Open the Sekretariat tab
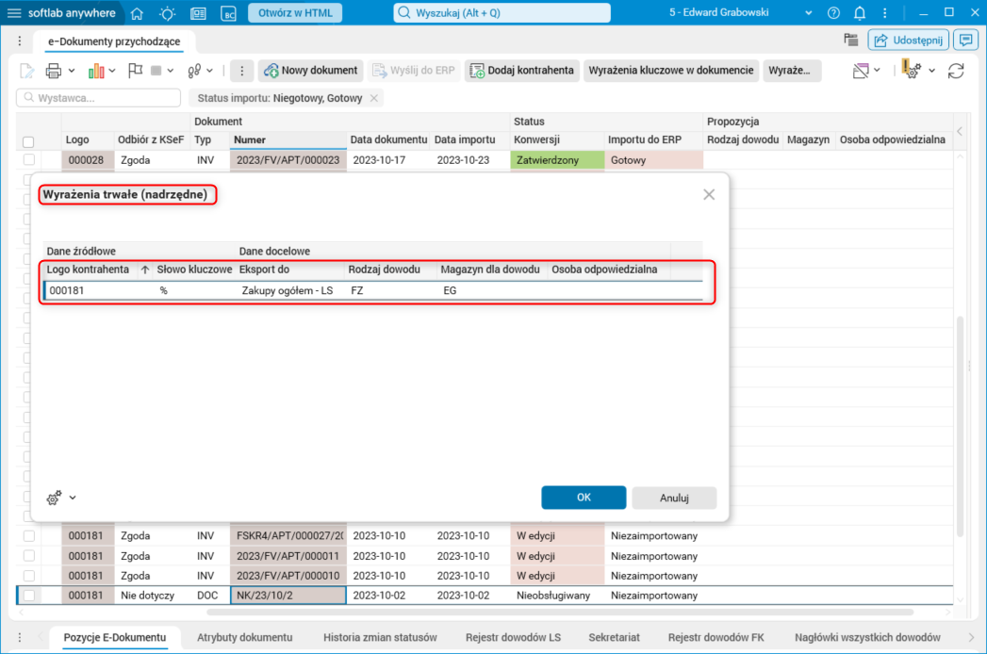 pyautogui.click(x=614, y=638)
